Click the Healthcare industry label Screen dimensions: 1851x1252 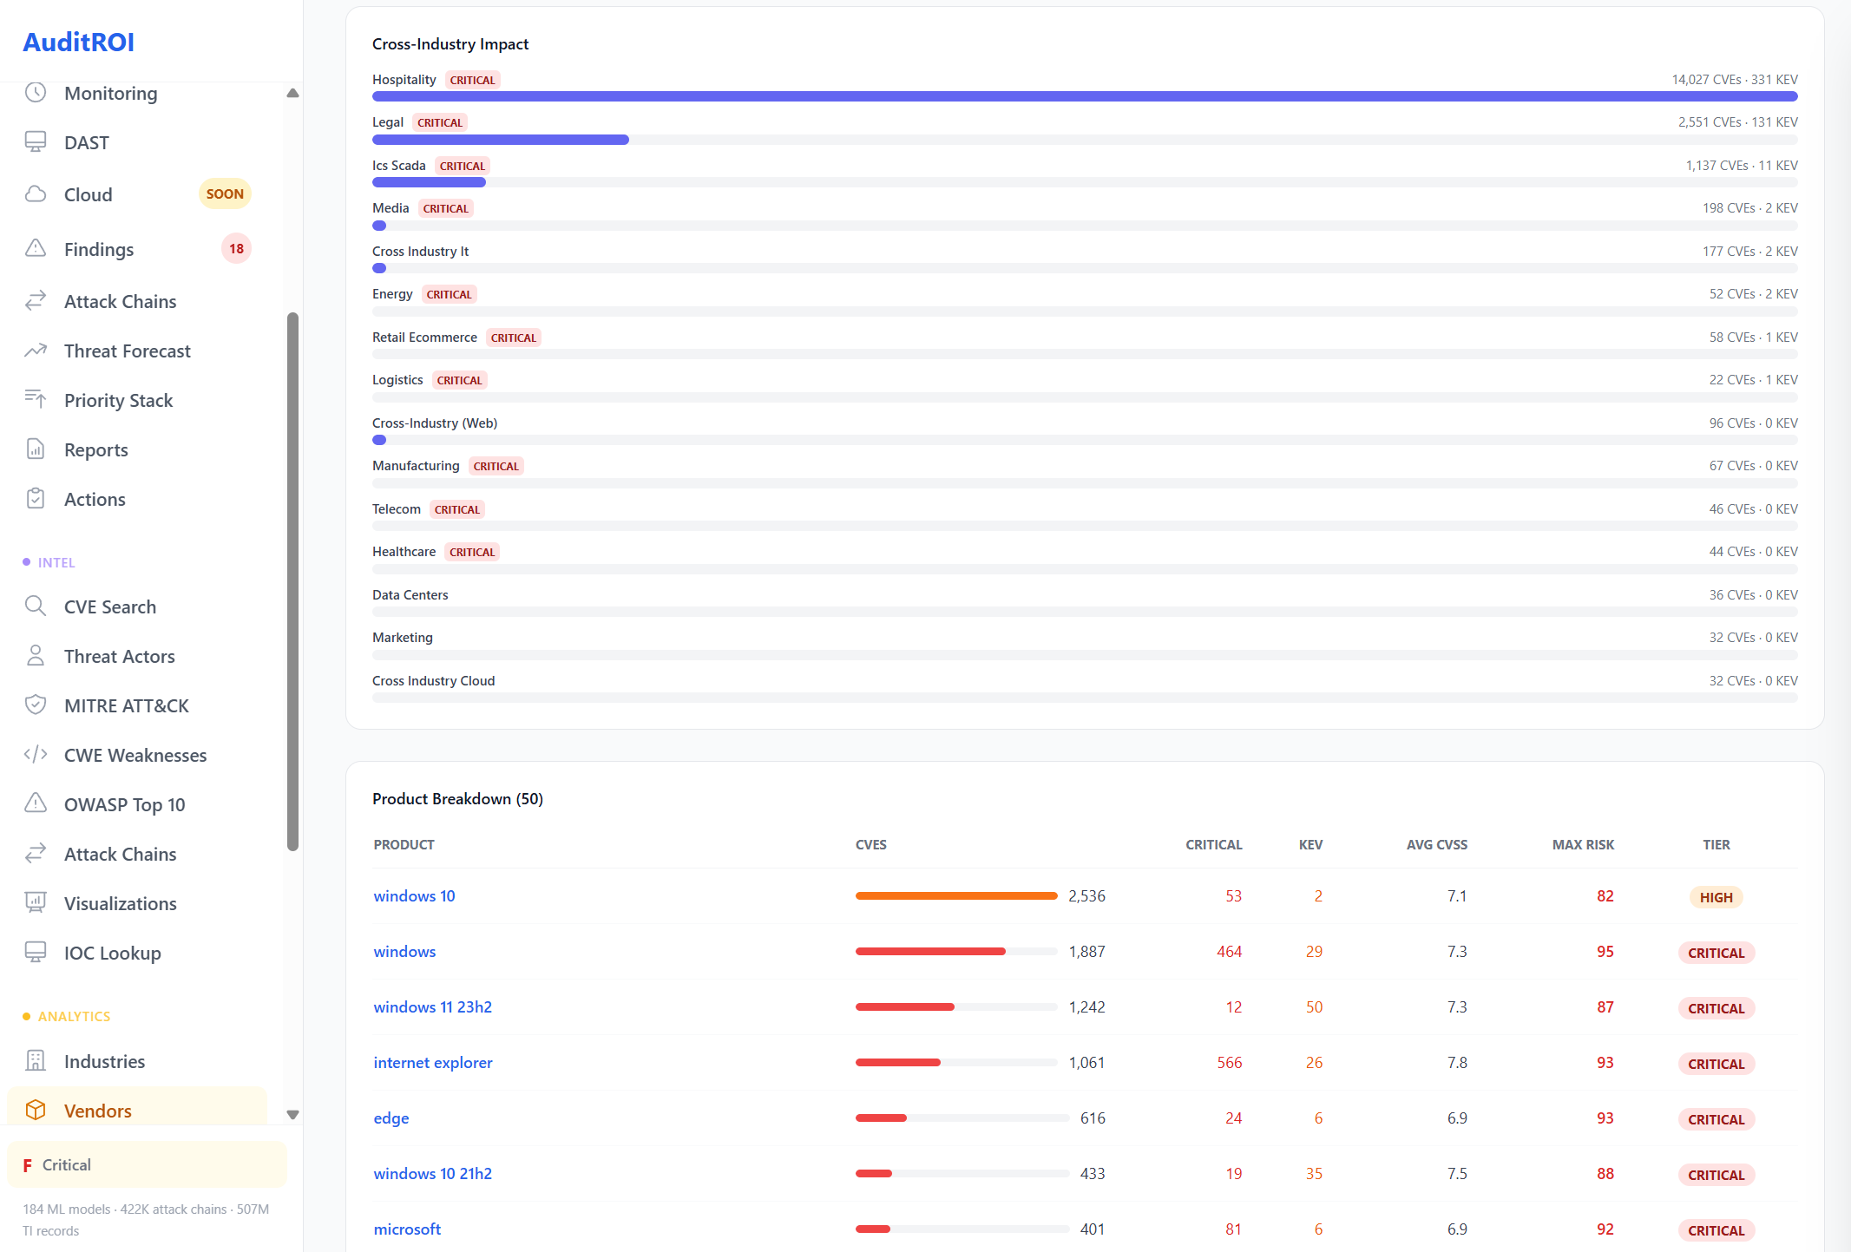404,552
